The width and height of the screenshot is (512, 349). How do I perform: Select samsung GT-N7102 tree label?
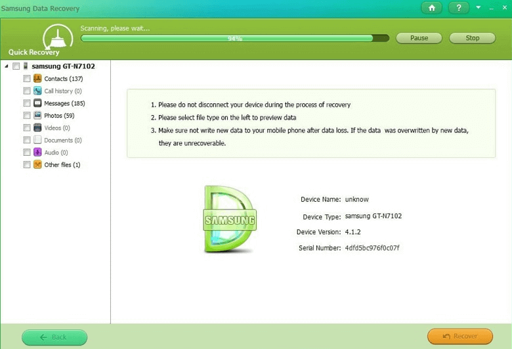tap(64, 66)
